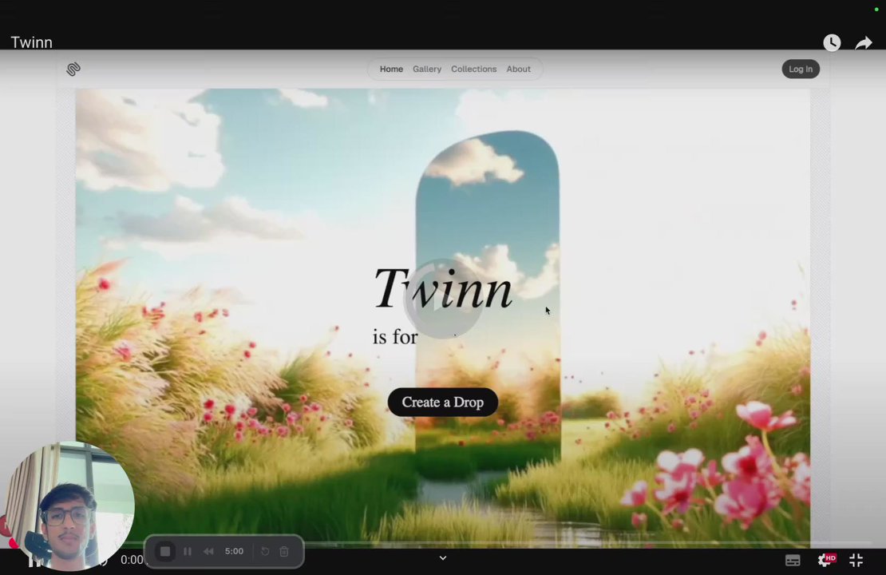
Task: Pause the recording in the recorder toolbar
Action: tap(188, 551)
